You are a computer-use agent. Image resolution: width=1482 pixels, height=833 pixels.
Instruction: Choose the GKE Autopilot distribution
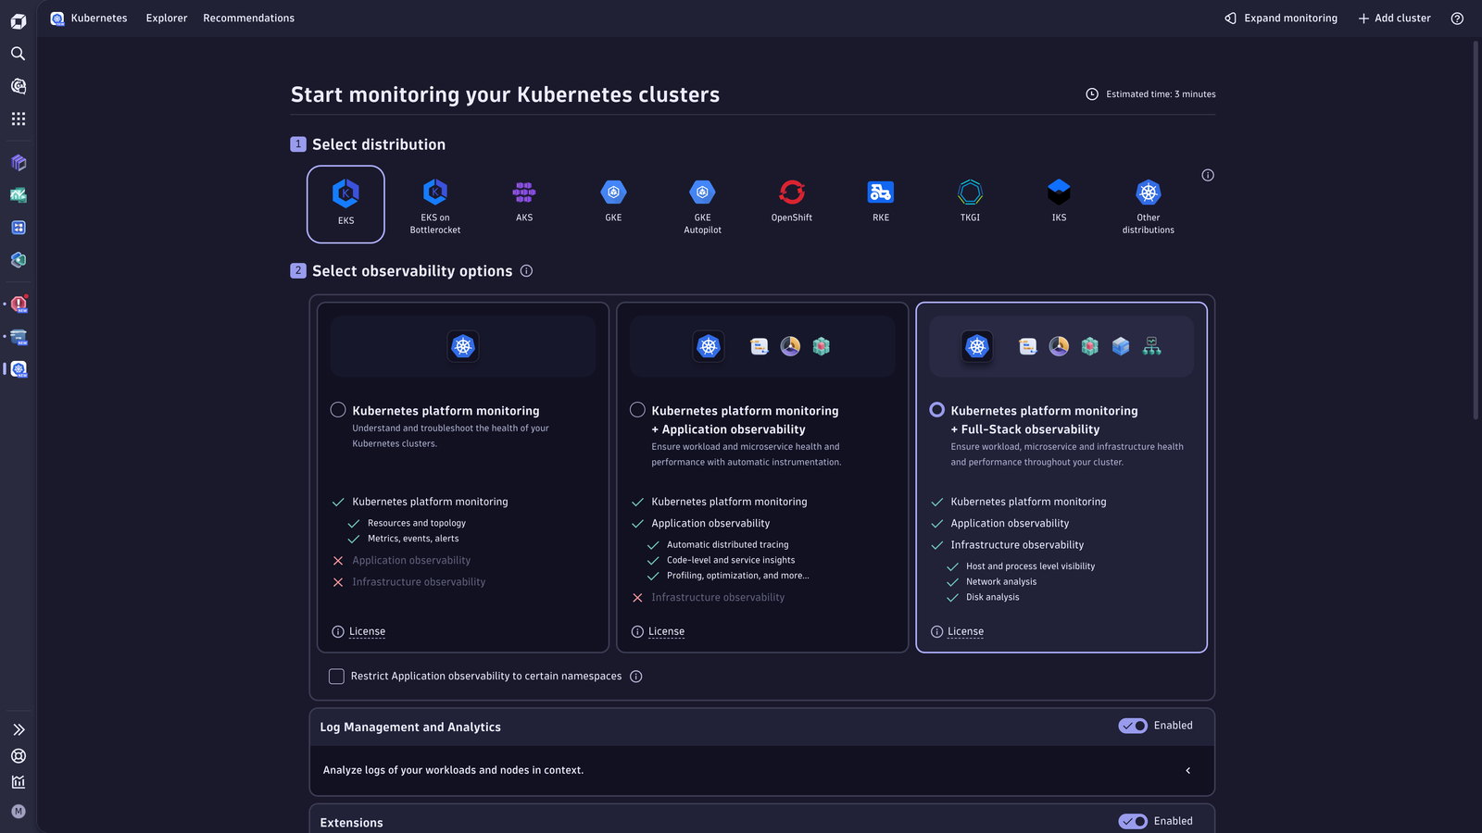(x=702, y=205)
